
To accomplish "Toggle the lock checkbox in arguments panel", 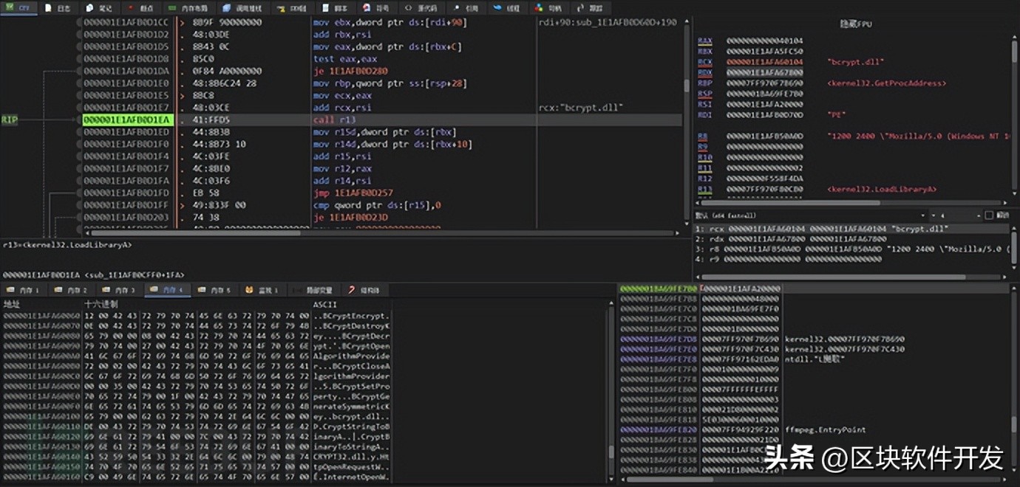I will click(x=989, y=215).
